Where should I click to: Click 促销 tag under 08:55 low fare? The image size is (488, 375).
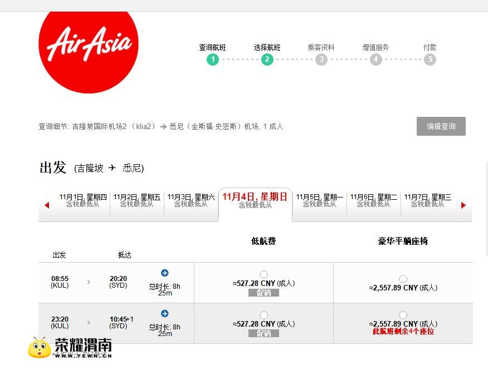pyautogui.click(x=263, y=293)
